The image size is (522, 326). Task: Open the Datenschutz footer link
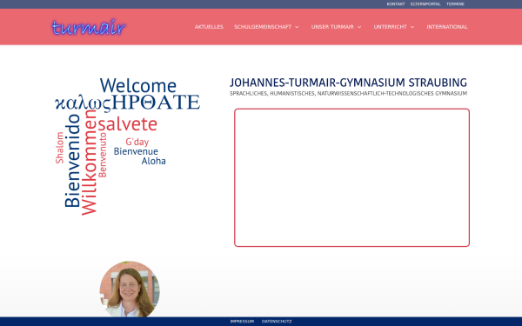pos(277,322)
